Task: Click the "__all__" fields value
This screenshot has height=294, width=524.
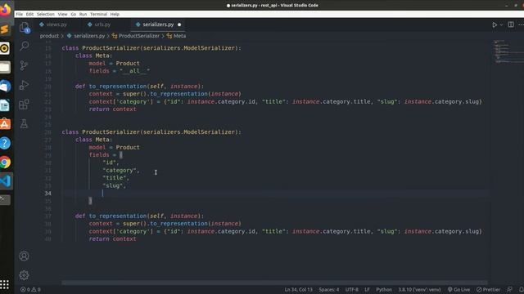Action: tap(134, 71)
